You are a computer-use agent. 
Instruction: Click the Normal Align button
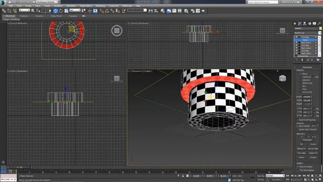click(x=313, y=149)
